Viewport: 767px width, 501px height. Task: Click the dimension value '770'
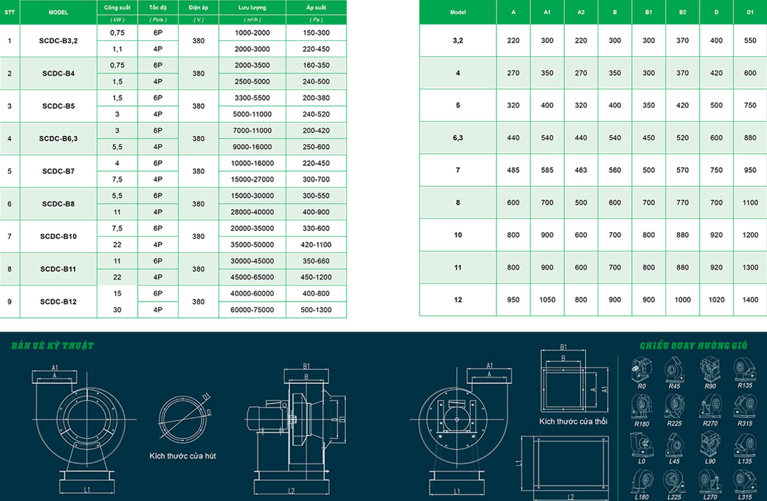tap(683, 202)
